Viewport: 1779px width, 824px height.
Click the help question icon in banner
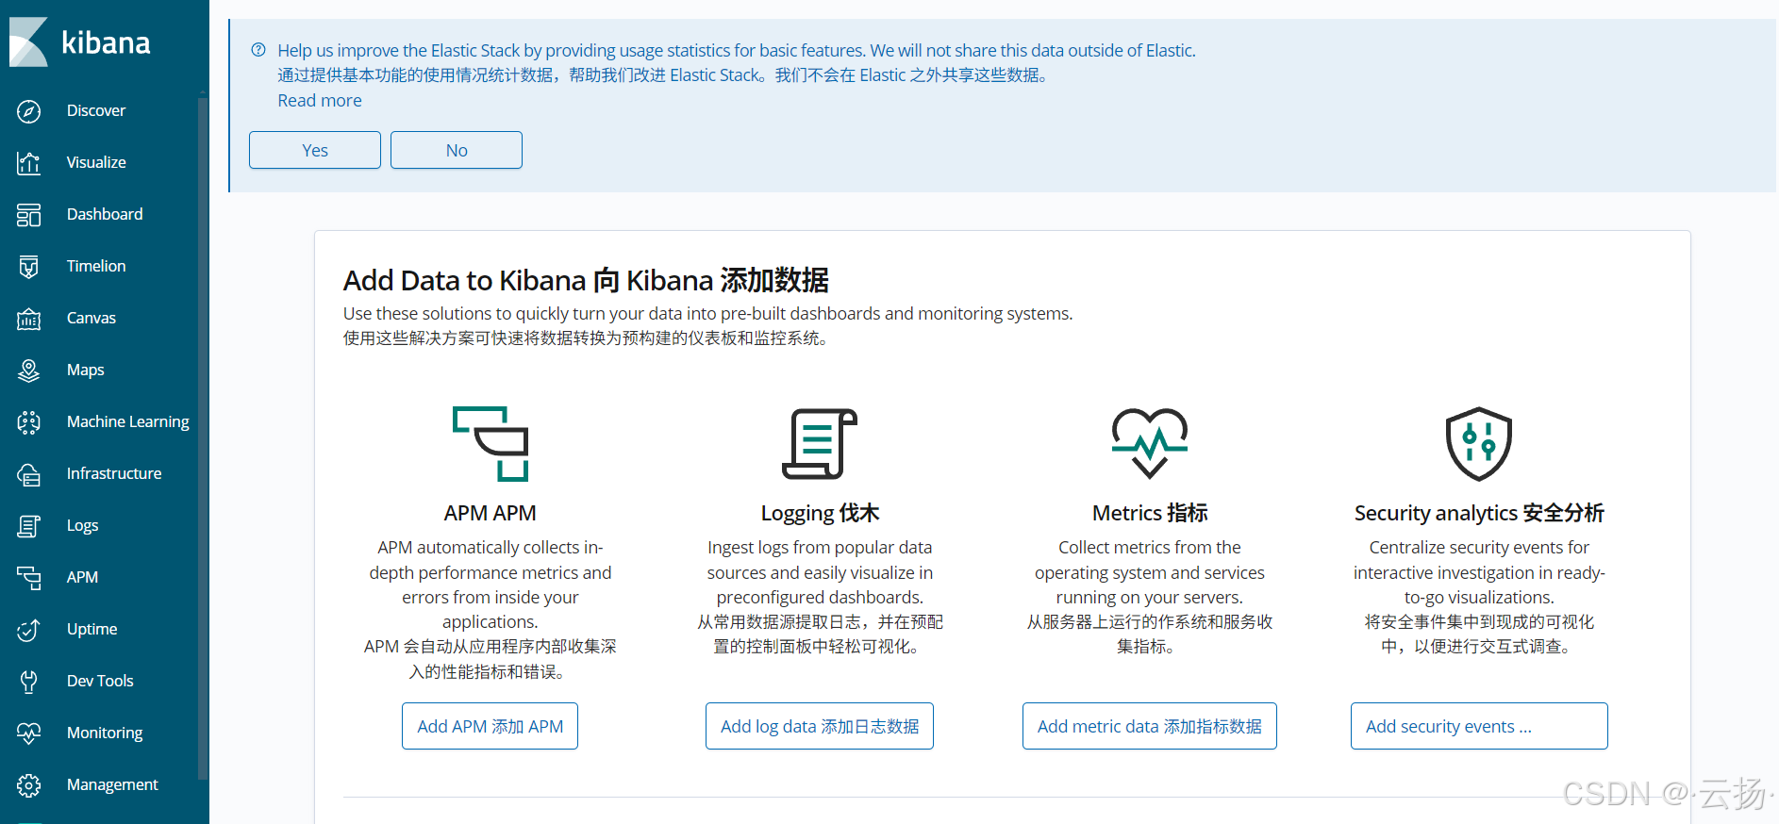pyautogui.click(x=258, y=50)
